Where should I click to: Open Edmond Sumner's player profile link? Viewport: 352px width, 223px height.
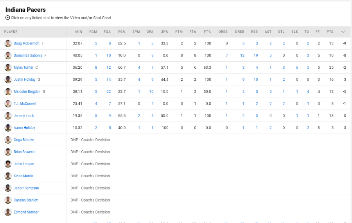pos(26,212)
